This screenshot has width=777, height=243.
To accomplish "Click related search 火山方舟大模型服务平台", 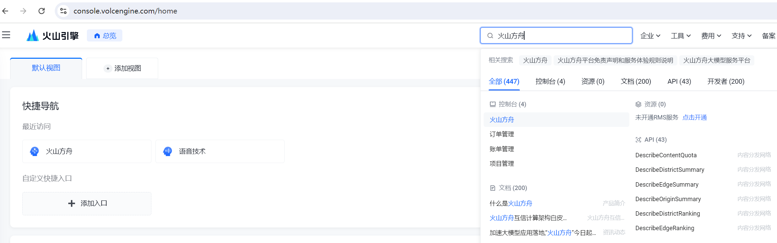I will tap(717, 60).
